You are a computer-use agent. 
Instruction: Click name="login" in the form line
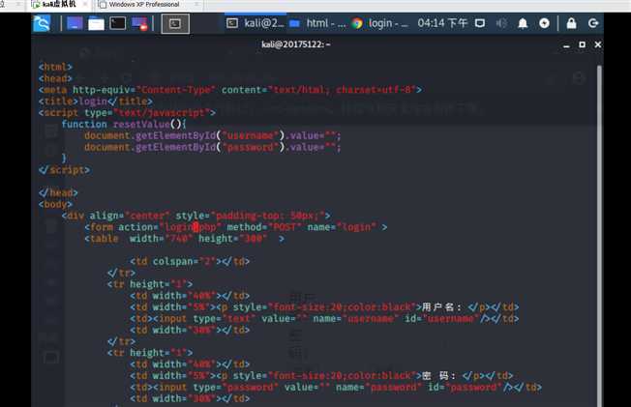point(342,227)
